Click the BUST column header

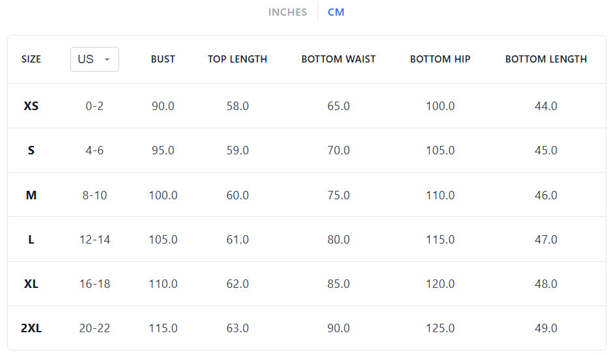tap(163, 59)
